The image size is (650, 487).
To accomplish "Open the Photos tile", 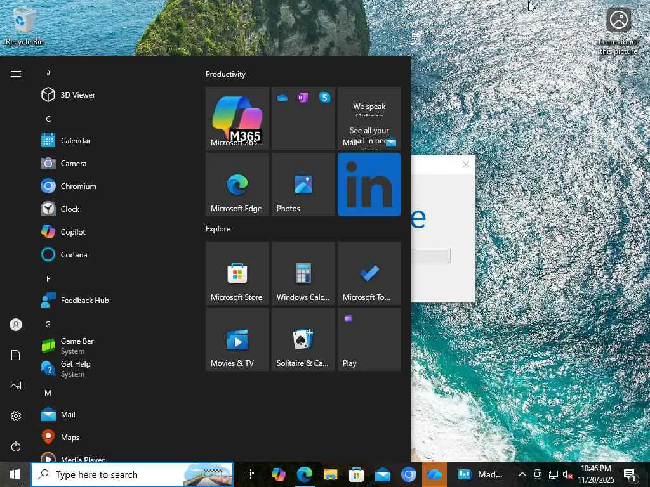I will tap(303, 185).
